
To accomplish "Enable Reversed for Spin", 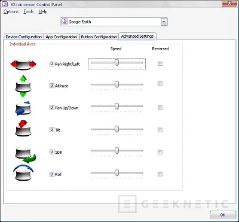I will pos(160,152).
